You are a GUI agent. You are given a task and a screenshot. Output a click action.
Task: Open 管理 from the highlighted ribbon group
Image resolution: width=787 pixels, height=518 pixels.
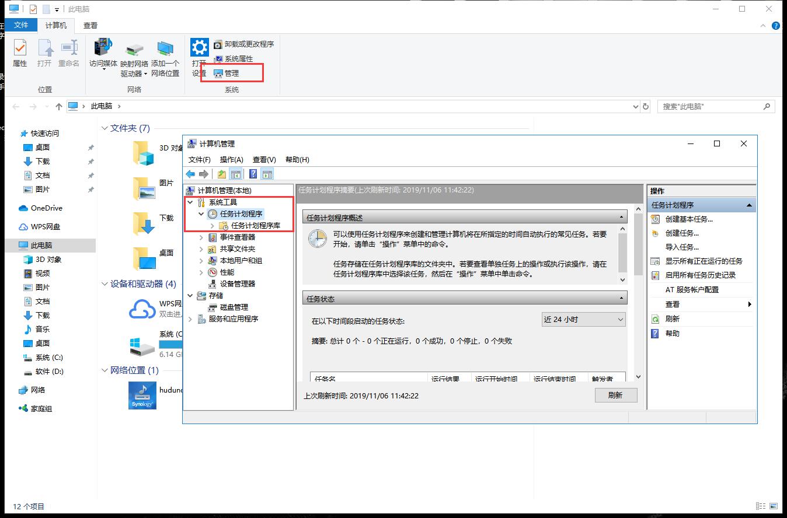point(228,73)
